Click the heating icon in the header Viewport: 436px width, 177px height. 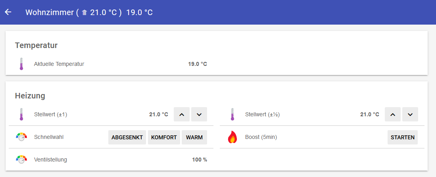tap(84, 13)
